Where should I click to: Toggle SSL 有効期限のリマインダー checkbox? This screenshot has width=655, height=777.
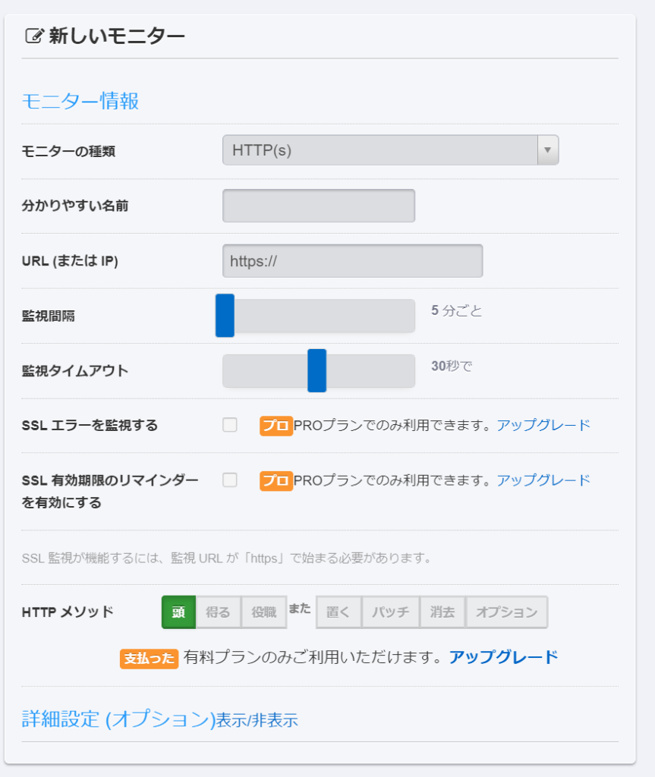coord(230,480)
